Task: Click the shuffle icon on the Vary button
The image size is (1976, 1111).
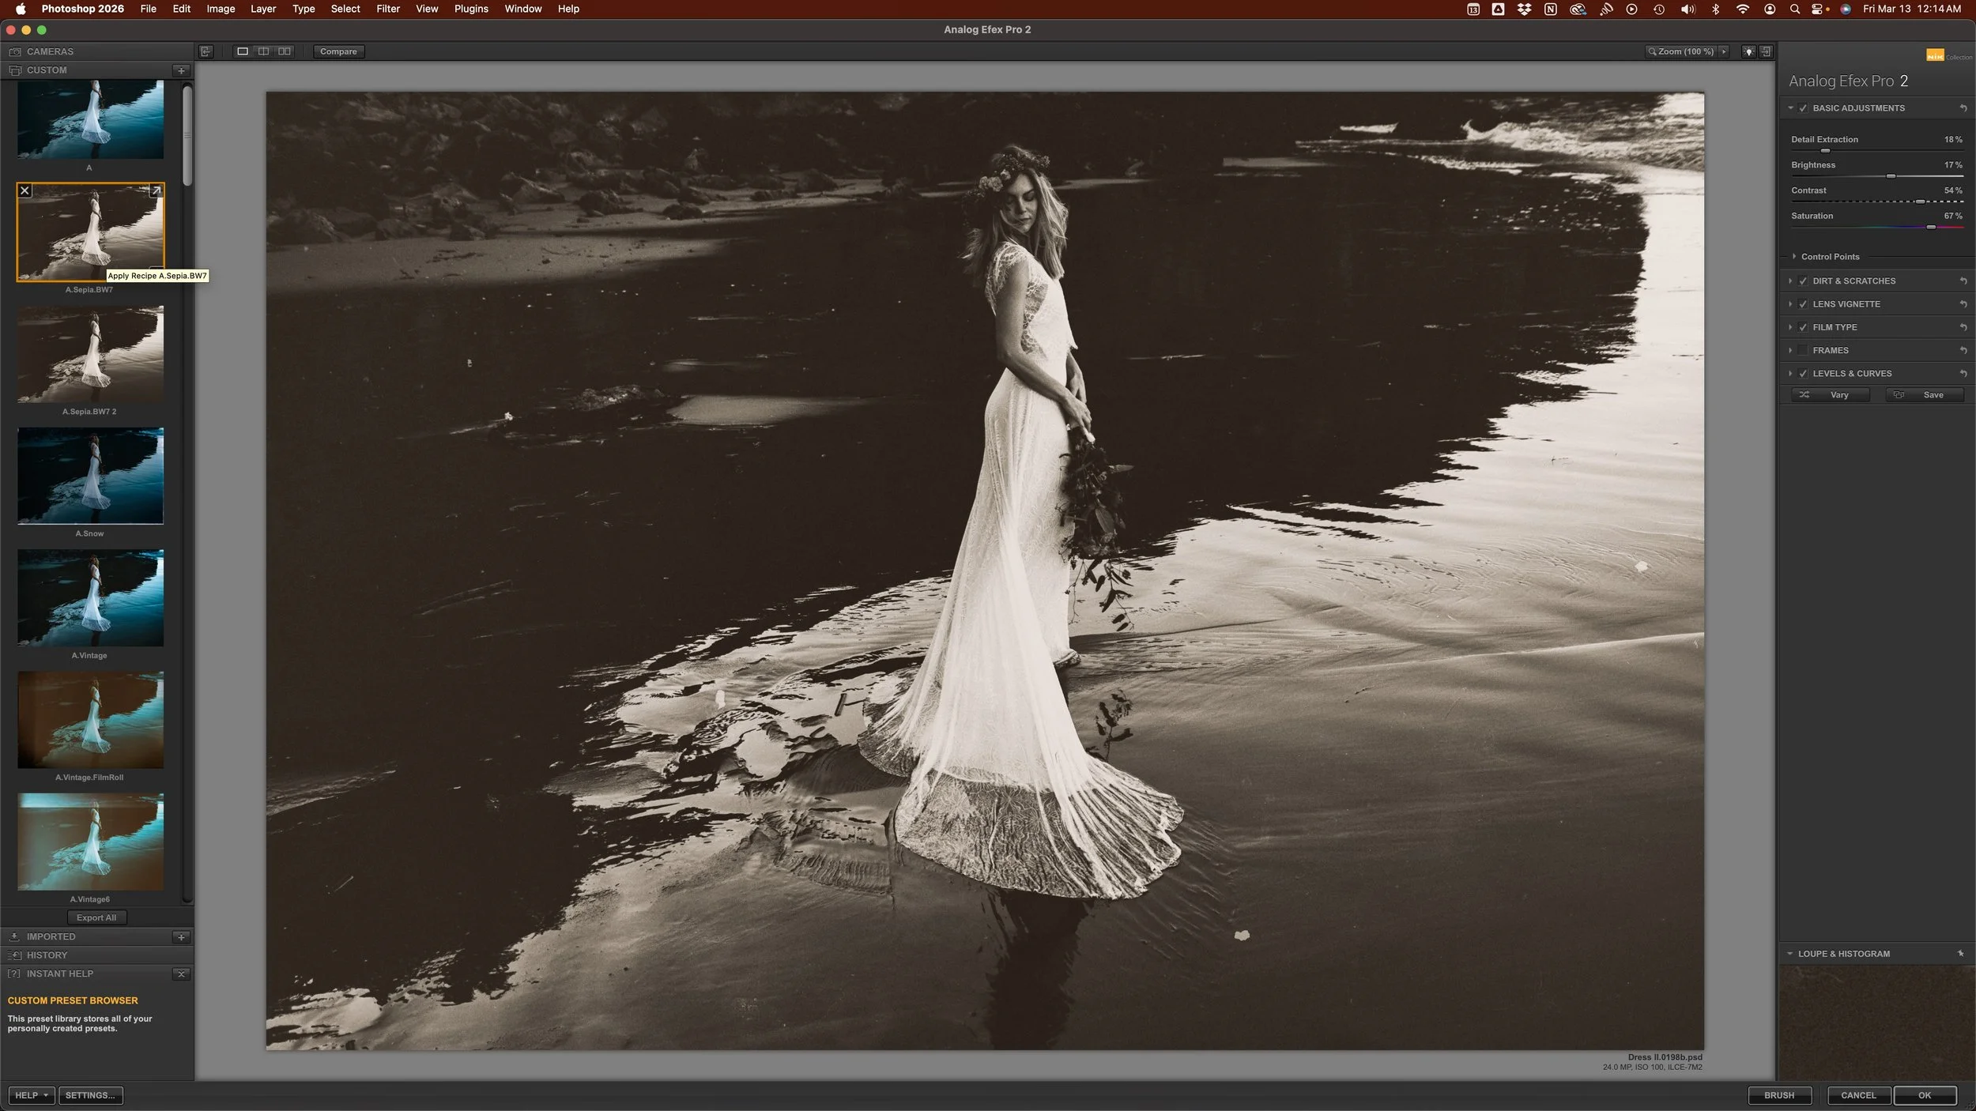Action: 1806,394
